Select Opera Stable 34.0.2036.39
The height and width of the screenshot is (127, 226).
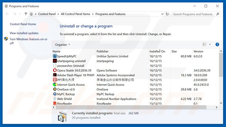(74, 70)
